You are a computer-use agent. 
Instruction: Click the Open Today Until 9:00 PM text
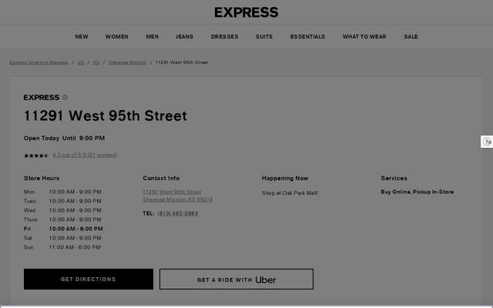click(x=64, y=139)
